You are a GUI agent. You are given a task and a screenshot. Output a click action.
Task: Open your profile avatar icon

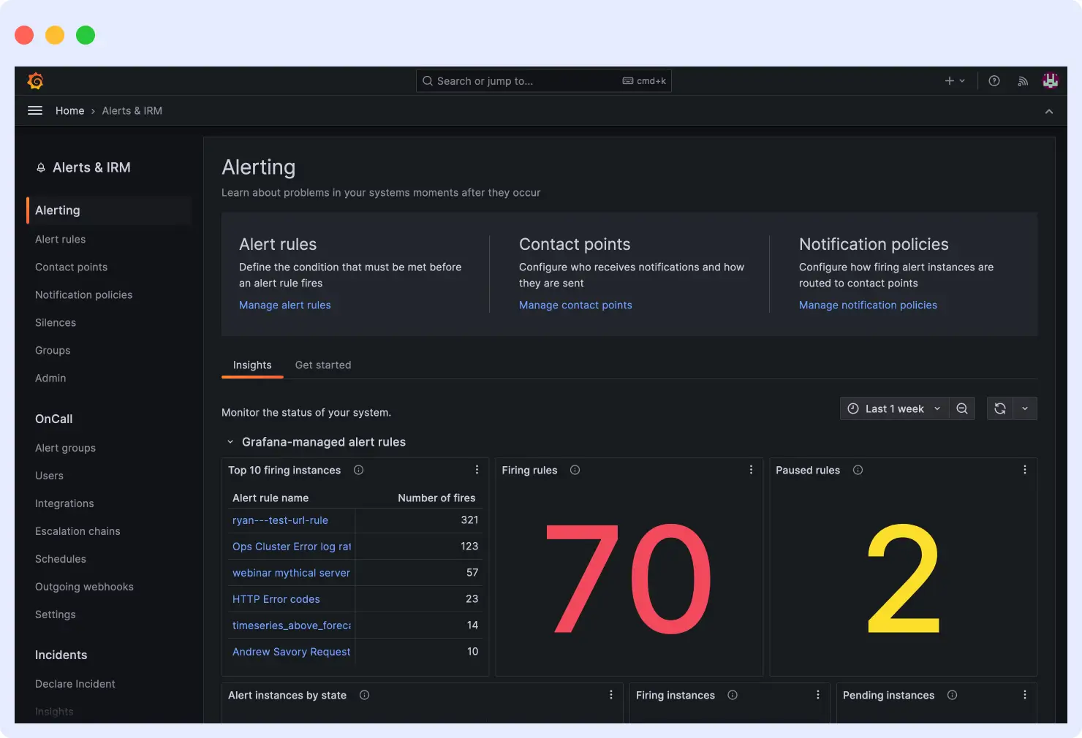(x=1050, y=80)
